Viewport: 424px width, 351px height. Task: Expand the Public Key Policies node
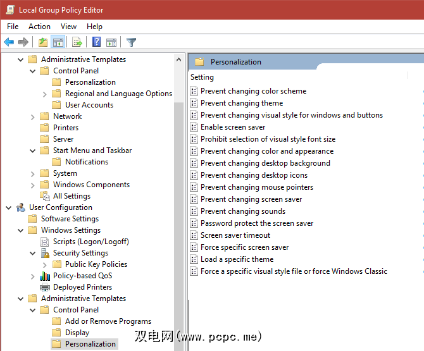click(x=45, y=264)
